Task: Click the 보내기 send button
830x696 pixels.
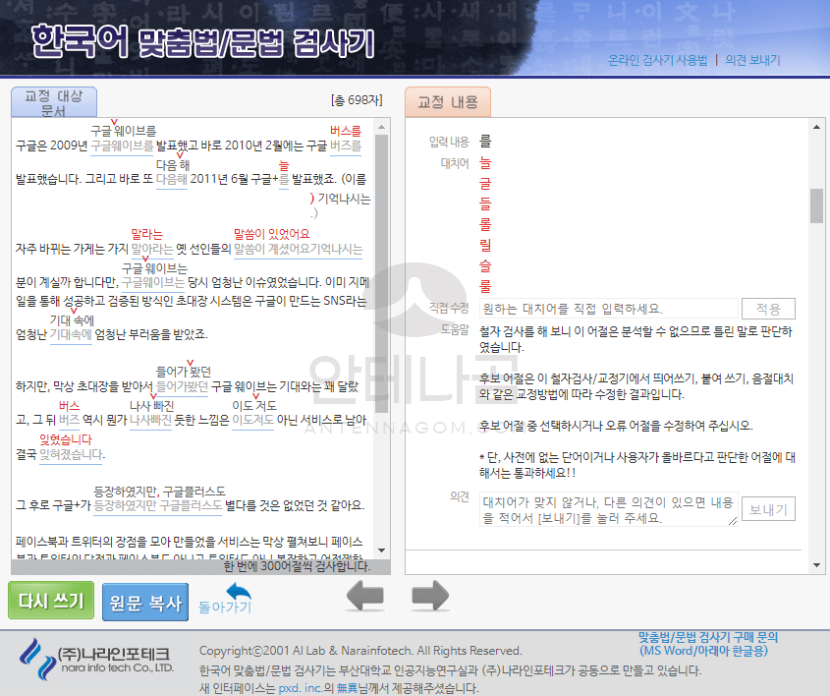Action: 768,509
